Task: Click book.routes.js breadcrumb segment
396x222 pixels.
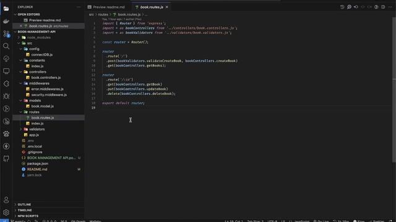Action: tap(129, 15)
